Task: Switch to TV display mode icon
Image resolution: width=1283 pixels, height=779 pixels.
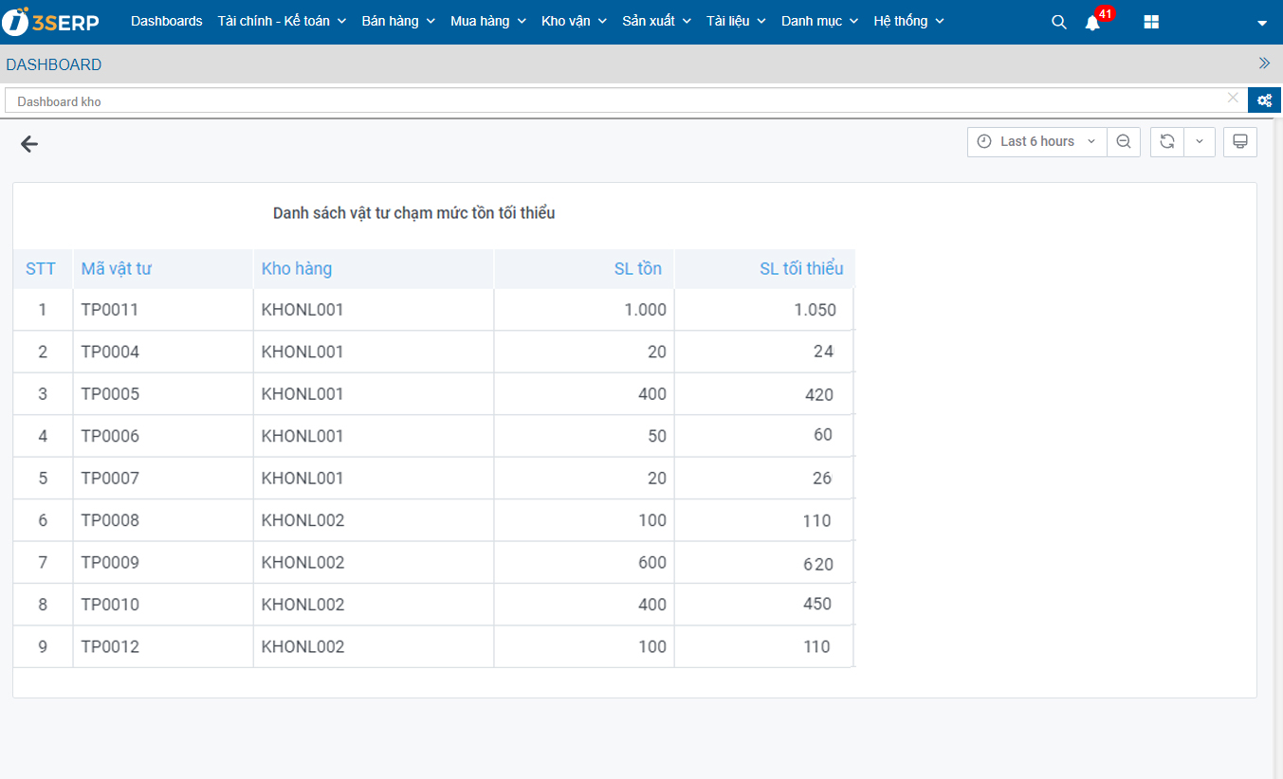Action: tap(1239, 142)
